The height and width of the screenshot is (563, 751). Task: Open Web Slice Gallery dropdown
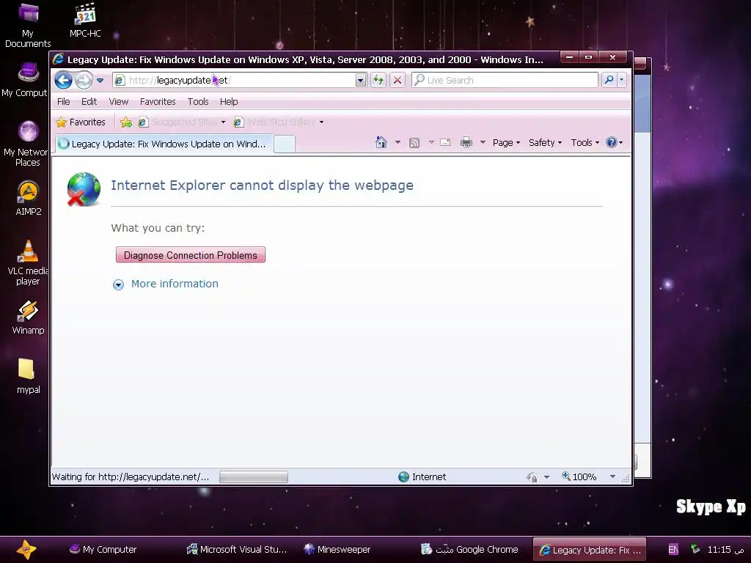pos(279,122)
